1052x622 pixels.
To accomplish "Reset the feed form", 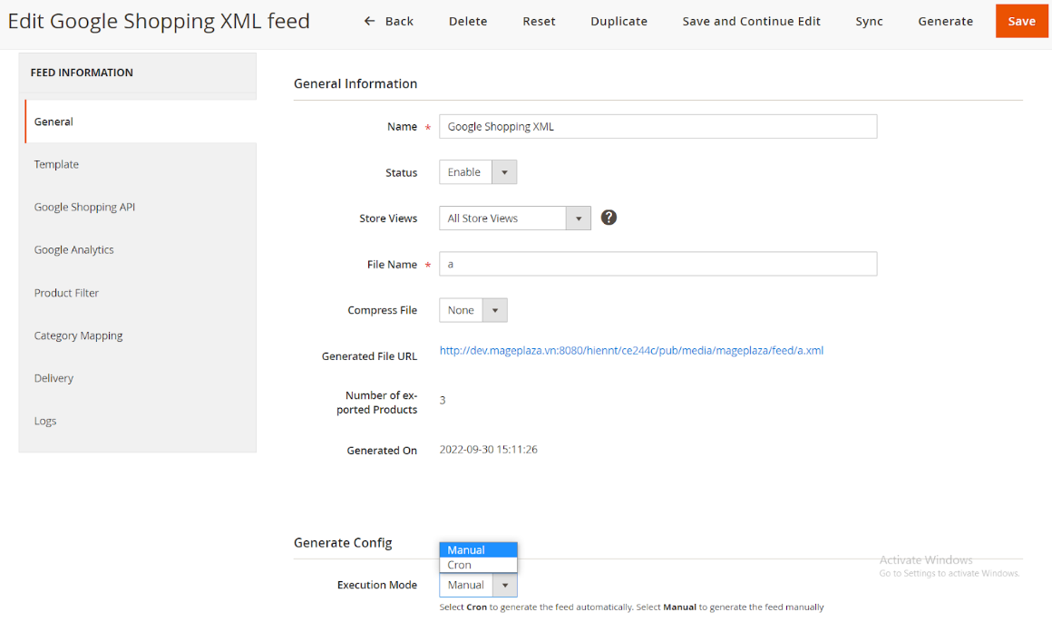I will [x=539, y=21].
